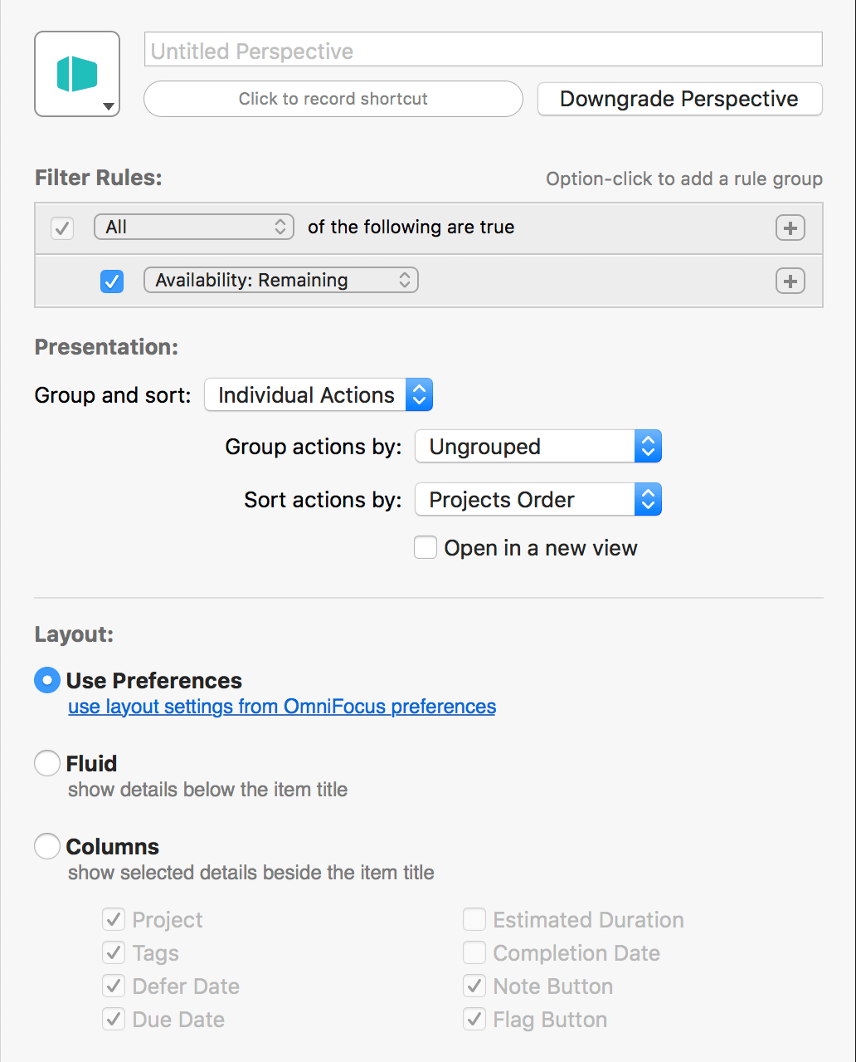Toggle the Estimated Duration column checkbox
Image resolution: width=856 pixels, height=1062 pixels.
(474, 920)
